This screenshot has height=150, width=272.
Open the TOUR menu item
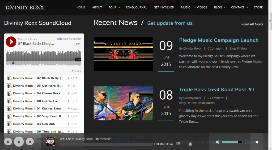(112, 7)
